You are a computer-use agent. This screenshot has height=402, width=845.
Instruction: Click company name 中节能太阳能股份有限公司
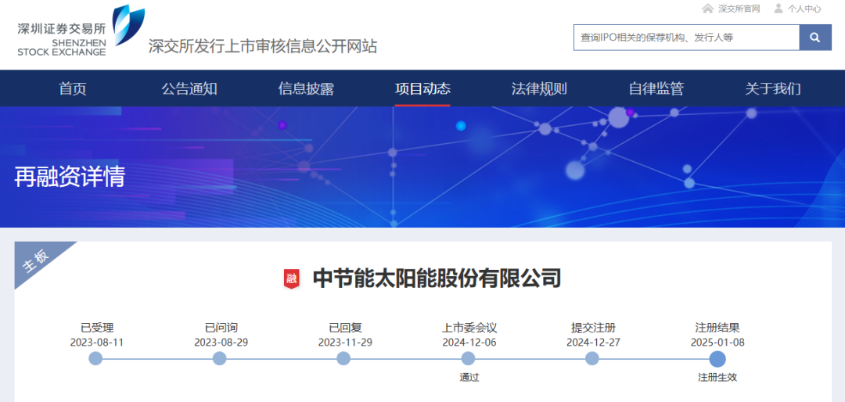(437, 278)
